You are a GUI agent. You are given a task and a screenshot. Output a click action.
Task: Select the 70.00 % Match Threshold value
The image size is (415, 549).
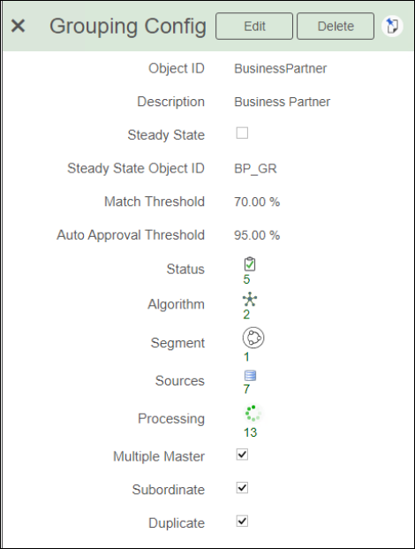[x=257, y=202]
